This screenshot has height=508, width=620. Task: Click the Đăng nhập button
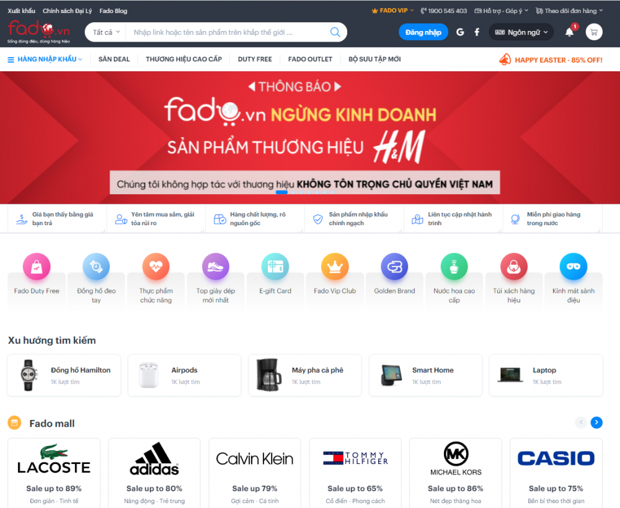point(423,32)
